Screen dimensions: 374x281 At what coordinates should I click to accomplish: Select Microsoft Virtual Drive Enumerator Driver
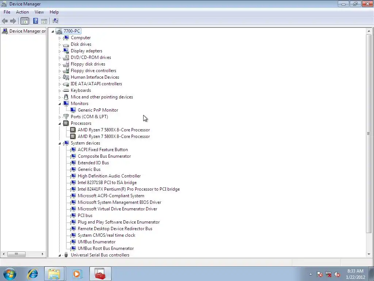tap(117, 209)
